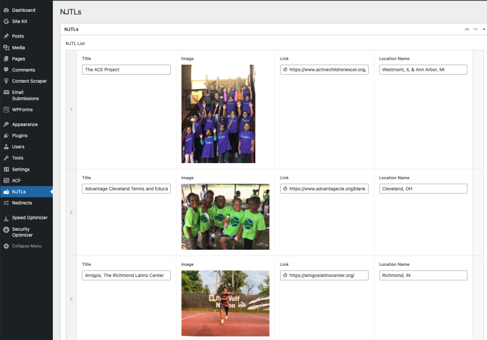Click the Tools wrench icon
This screenshot has width=487, height=340.
(x=6, y=158)
